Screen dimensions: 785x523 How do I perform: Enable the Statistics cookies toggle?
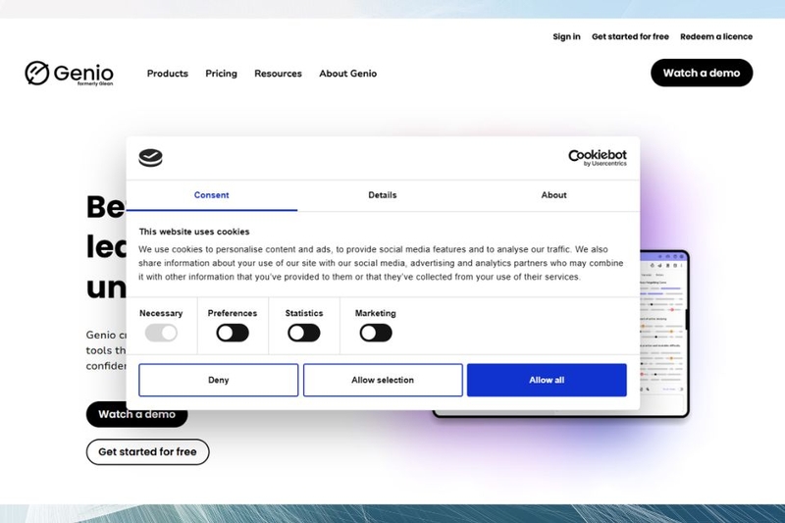304,333
